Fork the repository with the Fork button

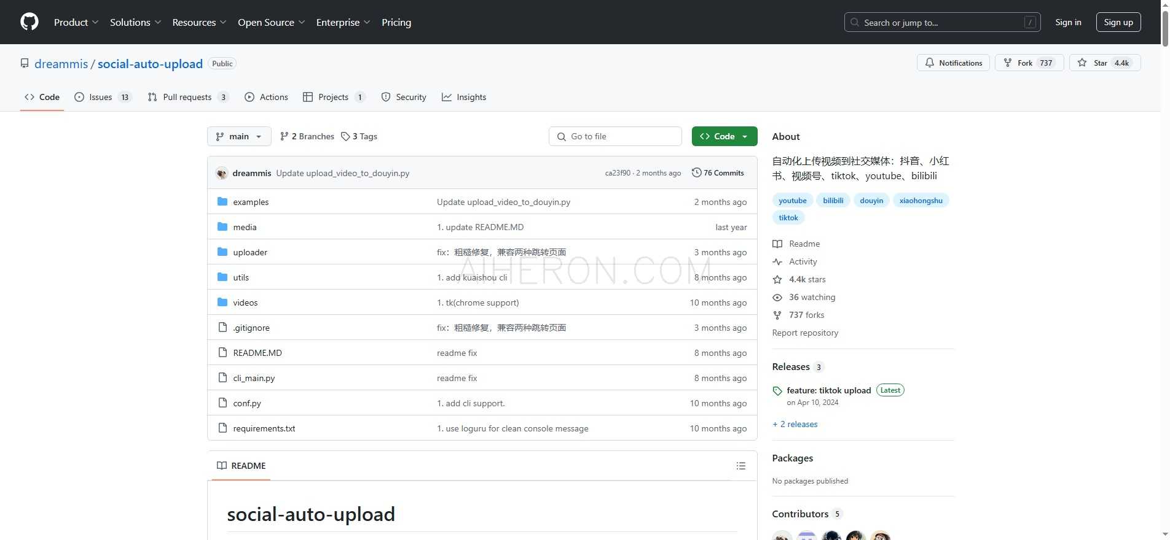(1029, 63)
